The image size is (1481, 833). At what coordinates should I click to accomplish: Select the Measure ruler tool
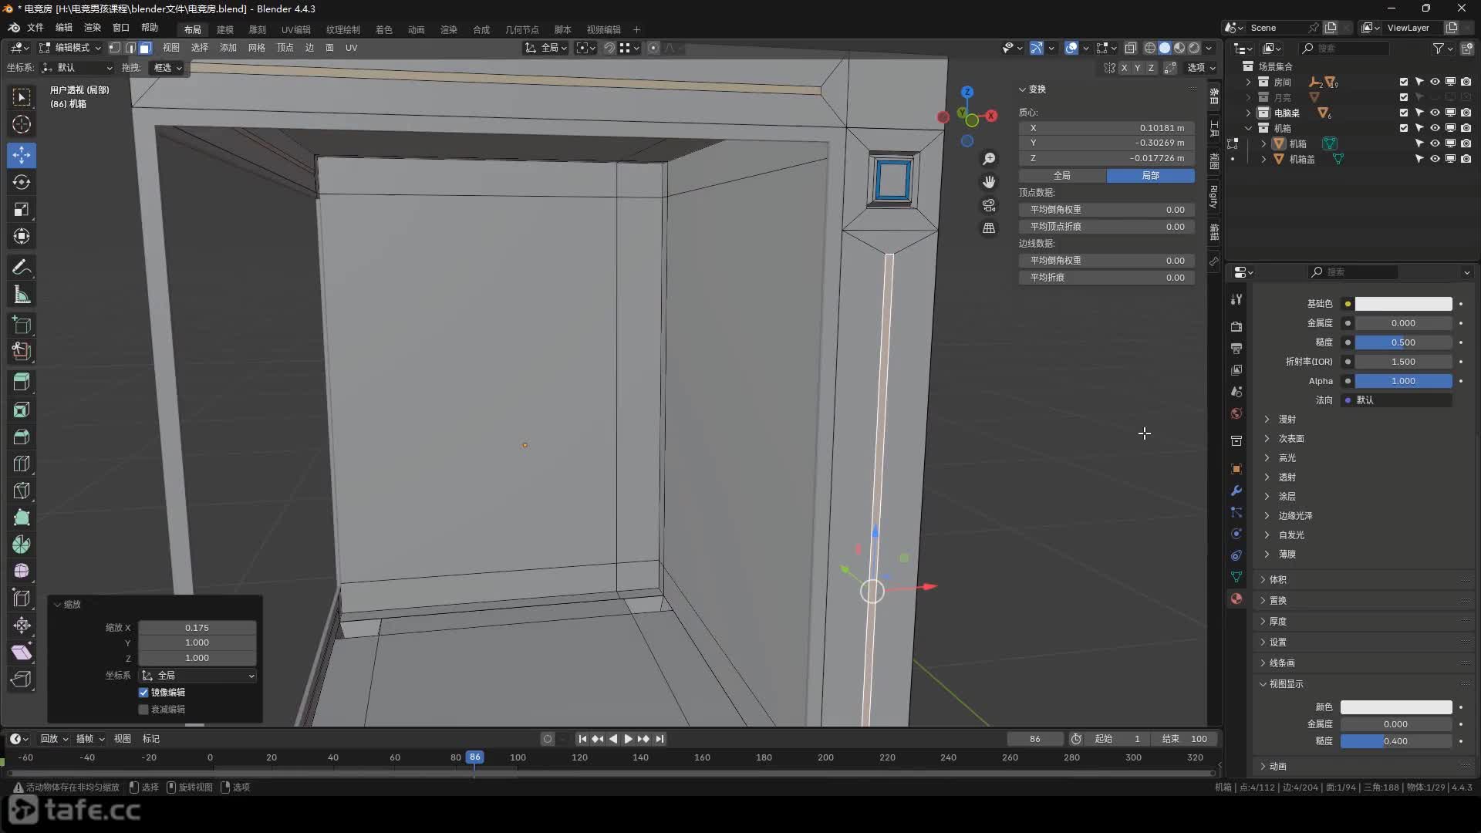point(22,295)
